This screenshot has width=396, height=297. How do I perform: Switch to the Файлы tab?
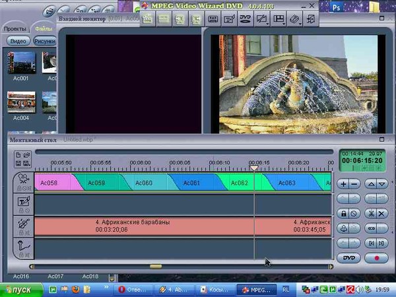[44, 29]
